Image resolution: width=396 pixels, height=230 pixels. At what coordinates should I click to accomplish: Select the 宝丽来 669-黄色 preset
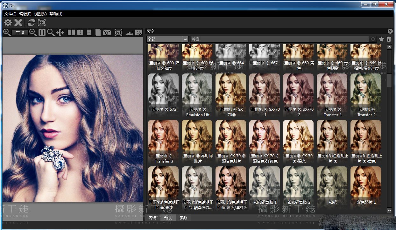tap(299, 58)
